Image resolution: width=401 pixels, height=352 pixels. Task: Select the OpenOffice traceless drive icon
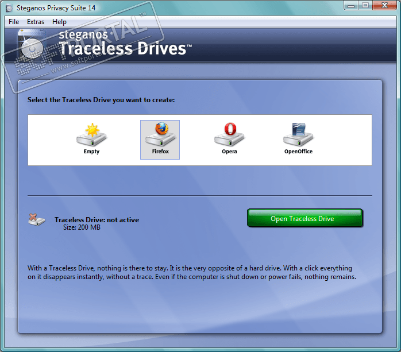point(298,135)
